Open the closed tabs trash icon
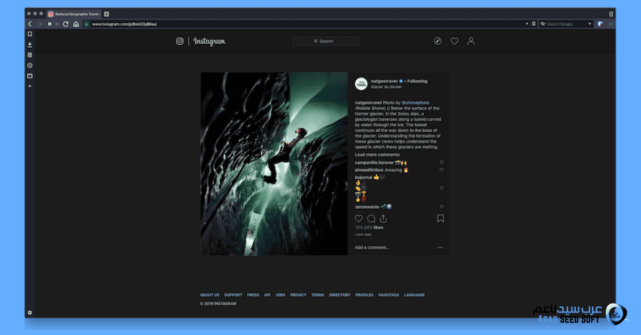 coord(611,14)
